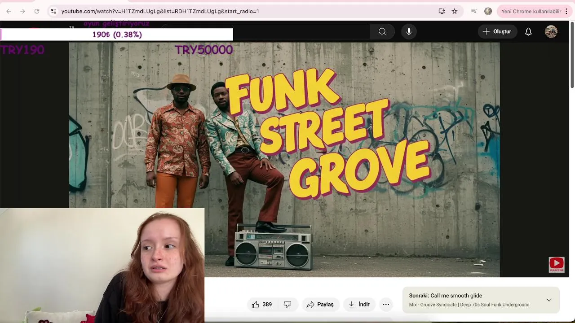Click the YouTube search magnifier button
This screenshot has width=575, height=323.
tap(382, 31)
